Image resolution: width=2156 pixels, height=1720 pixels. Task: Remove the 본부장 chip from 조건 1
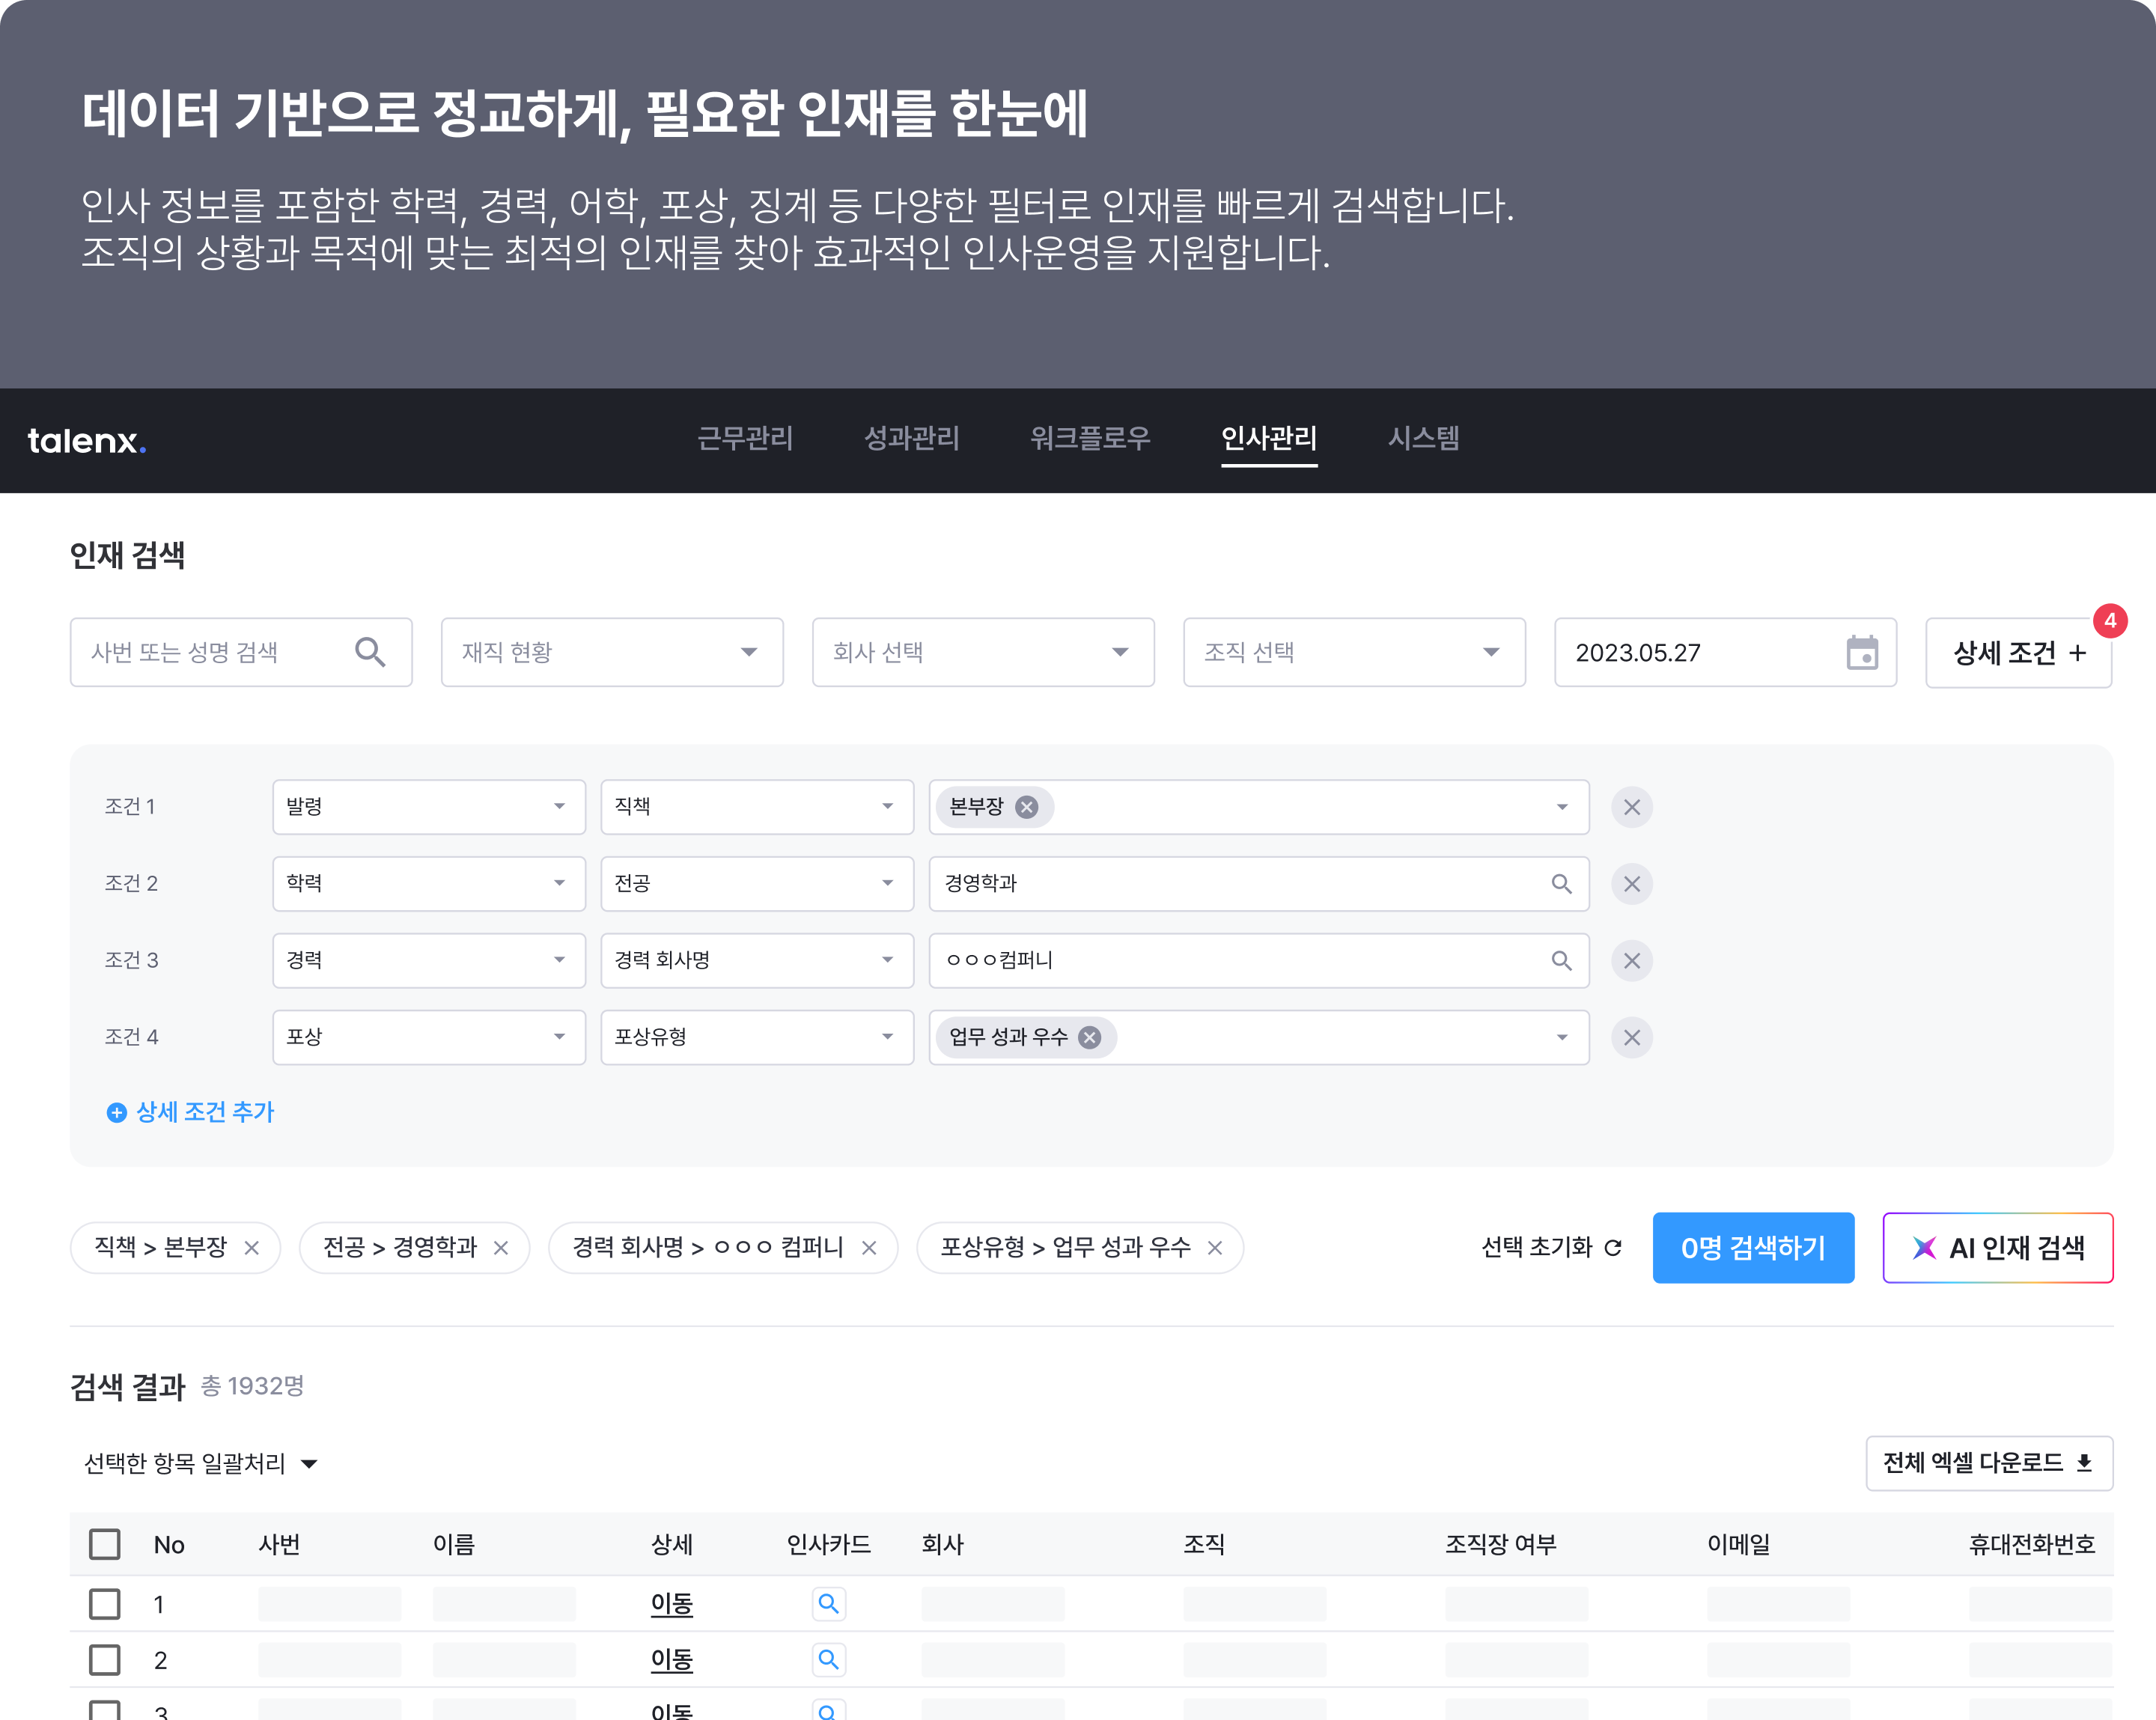[x=1026, y=807]
